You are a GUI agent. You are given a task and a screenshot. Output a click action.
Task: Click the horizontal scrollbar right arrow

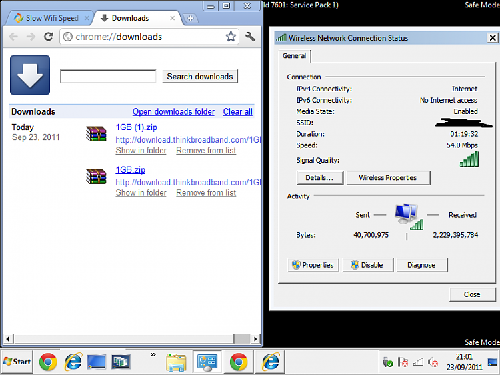coord(255,338)
